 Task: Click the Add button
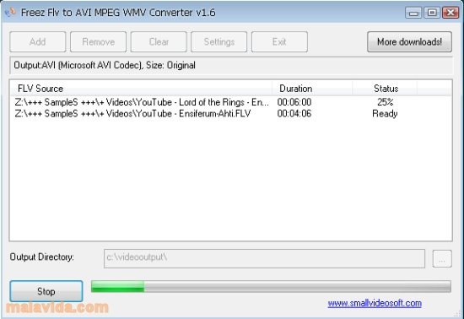click(38, 41)
